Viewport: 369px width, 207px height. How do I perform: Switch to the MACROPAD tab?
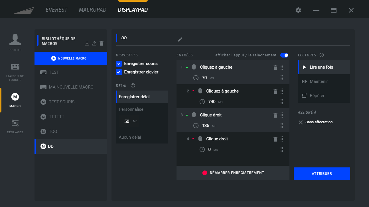click(x=92, y=10)
